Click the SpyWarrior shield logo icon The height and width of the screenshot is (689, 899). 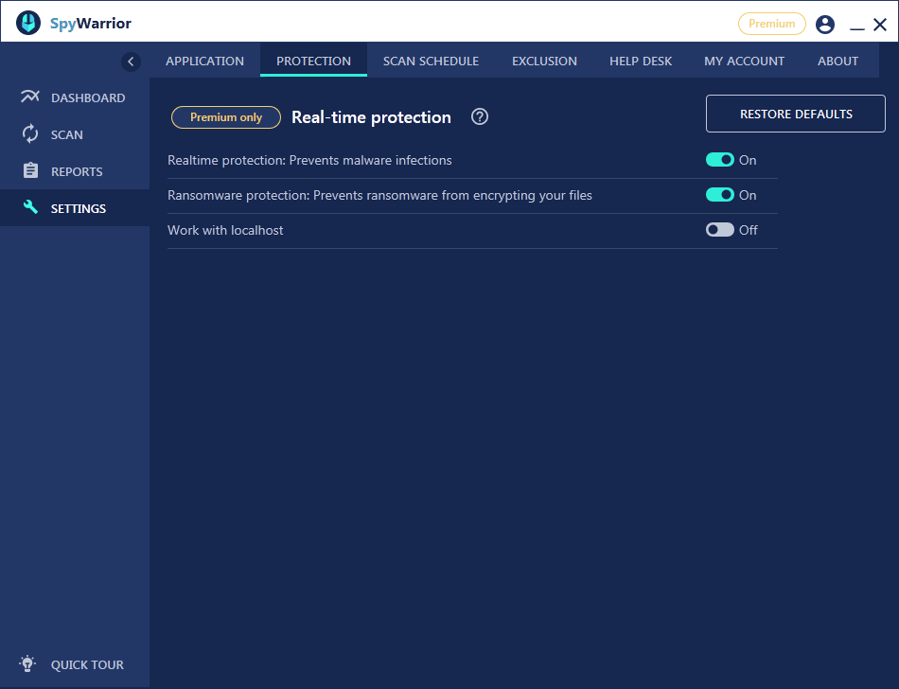[28, 24]
